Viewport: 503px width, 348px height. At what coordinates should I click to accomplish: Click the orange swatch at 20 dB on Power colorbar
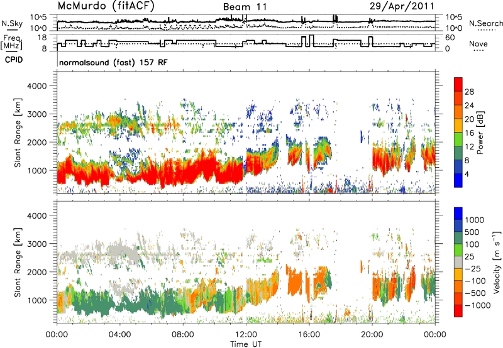click(458, 112)
